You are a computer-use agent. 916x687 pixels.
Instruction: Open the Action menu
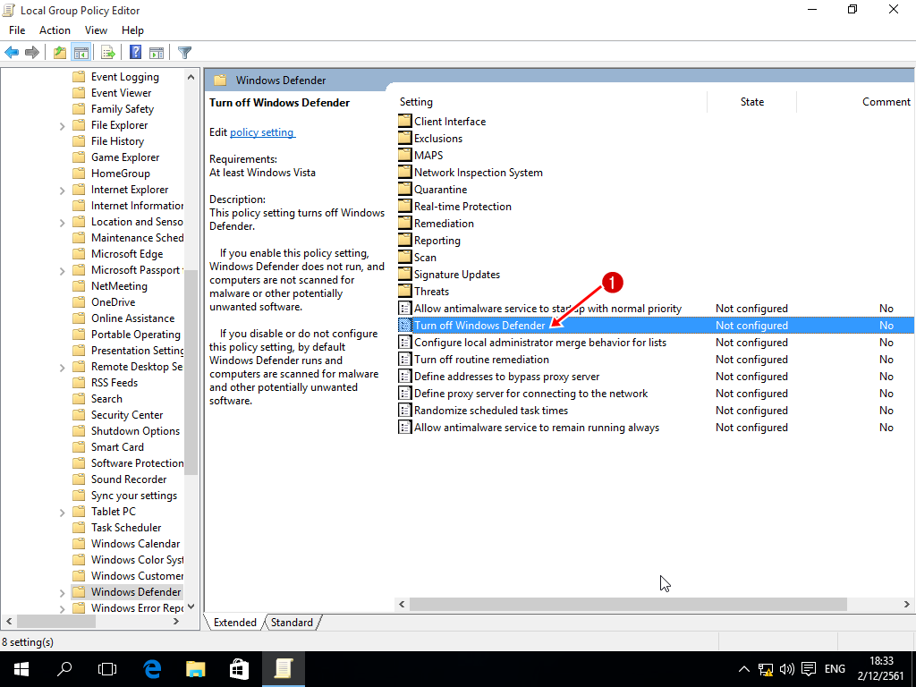click(55, 30)
